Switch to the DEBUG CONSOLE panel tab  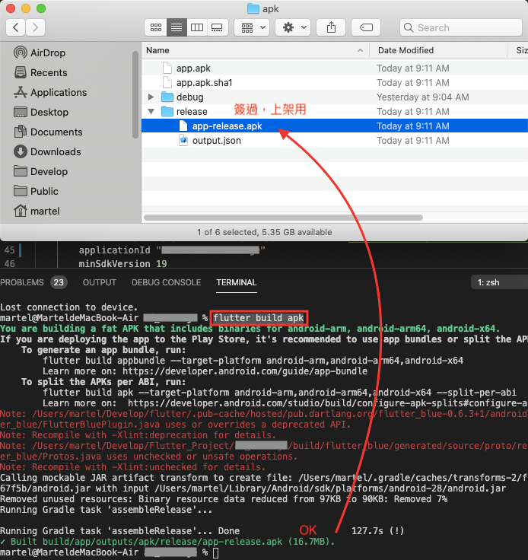coord(166,282)
